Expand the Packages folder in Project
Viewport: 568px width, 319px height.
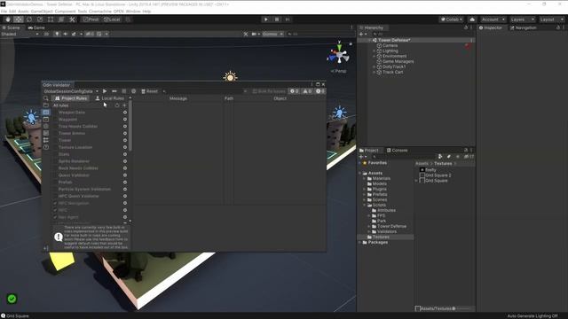coord(359,242)
